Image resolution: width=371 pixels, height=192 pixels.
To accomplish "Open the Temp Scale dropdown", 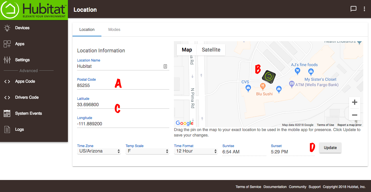I will [x=148, y=151].
